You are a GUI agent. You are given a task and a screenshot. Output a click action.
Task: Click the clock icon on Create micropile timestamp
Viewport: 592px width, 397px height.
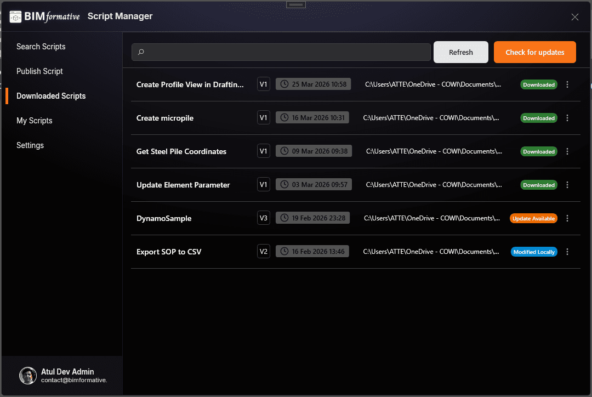click(x=284, y=117)
